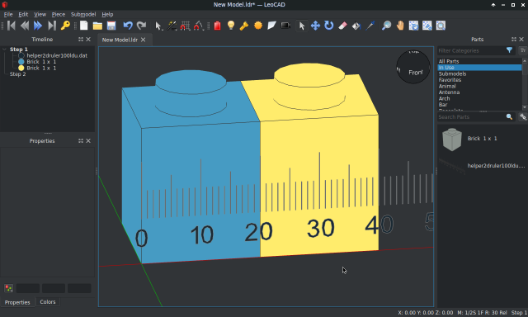Activate the Move cross-arrows tool
The height and width of the screenshot is (317, 528).
315,26
